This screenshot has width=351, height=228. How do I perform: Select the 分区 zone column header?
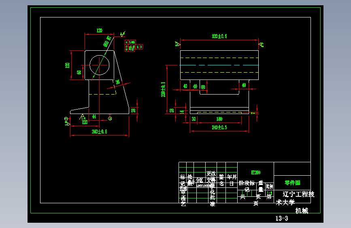(x=200, y=180)
